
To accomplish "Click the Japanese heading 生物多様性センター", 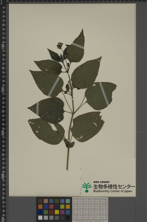I will pyautogui.click(x=114, y=186).
